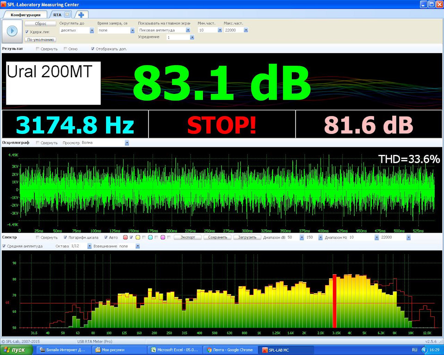The width and height of the screenshot is (444, 355).
Task: Click the pink 81.6 dB readout
Action: pos(369,125)
